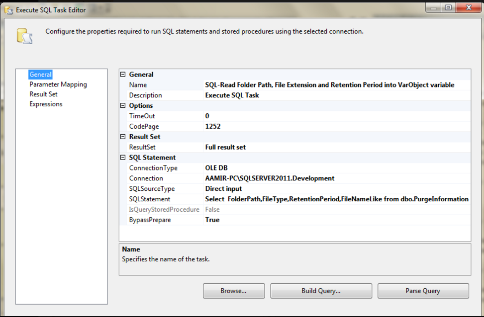Edit the SQLStatement select query text
484x317 pixels.
[338, 199]
